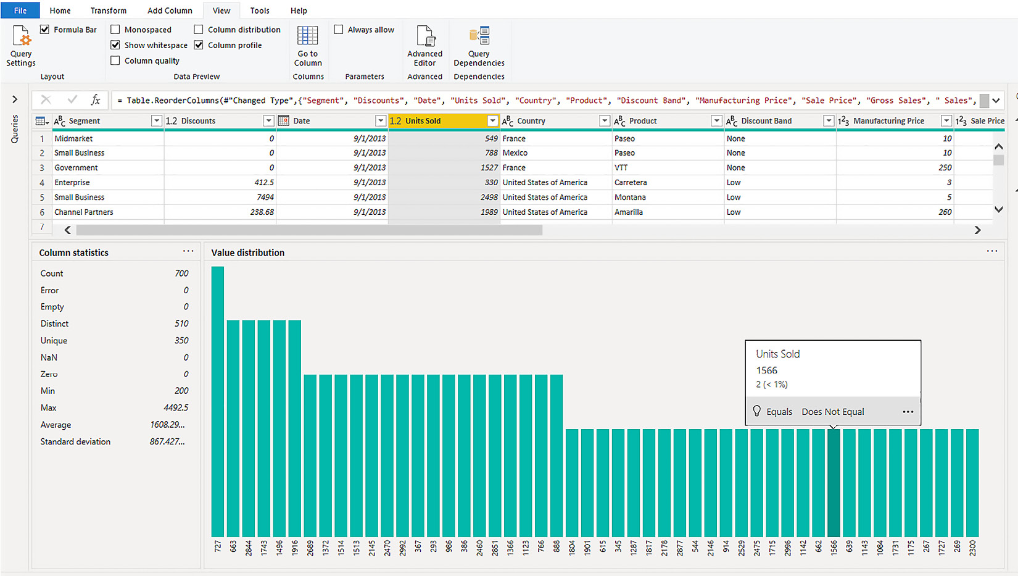Open the Units Sold column filter dropdown
This screenshot has width=1018, height=576.
coord(492,121)
